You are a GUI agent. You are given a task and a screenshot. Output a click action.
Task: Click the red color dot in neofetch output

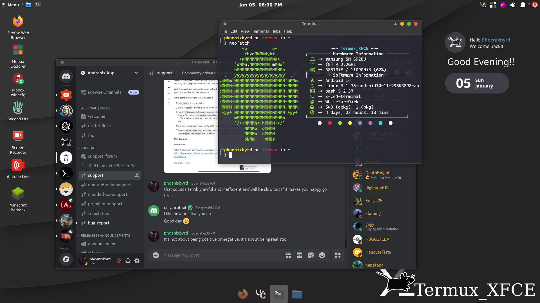(x=330, y=123)
